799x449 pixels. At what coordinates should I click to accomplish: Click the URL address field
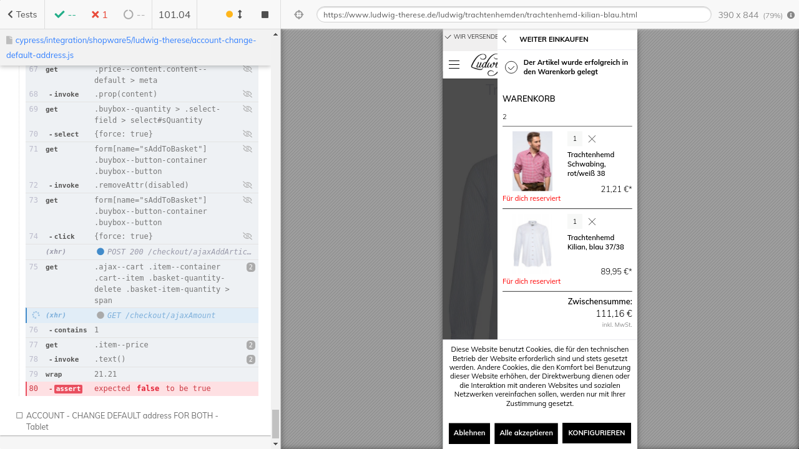pyautogui.click(x=513, y=15)
